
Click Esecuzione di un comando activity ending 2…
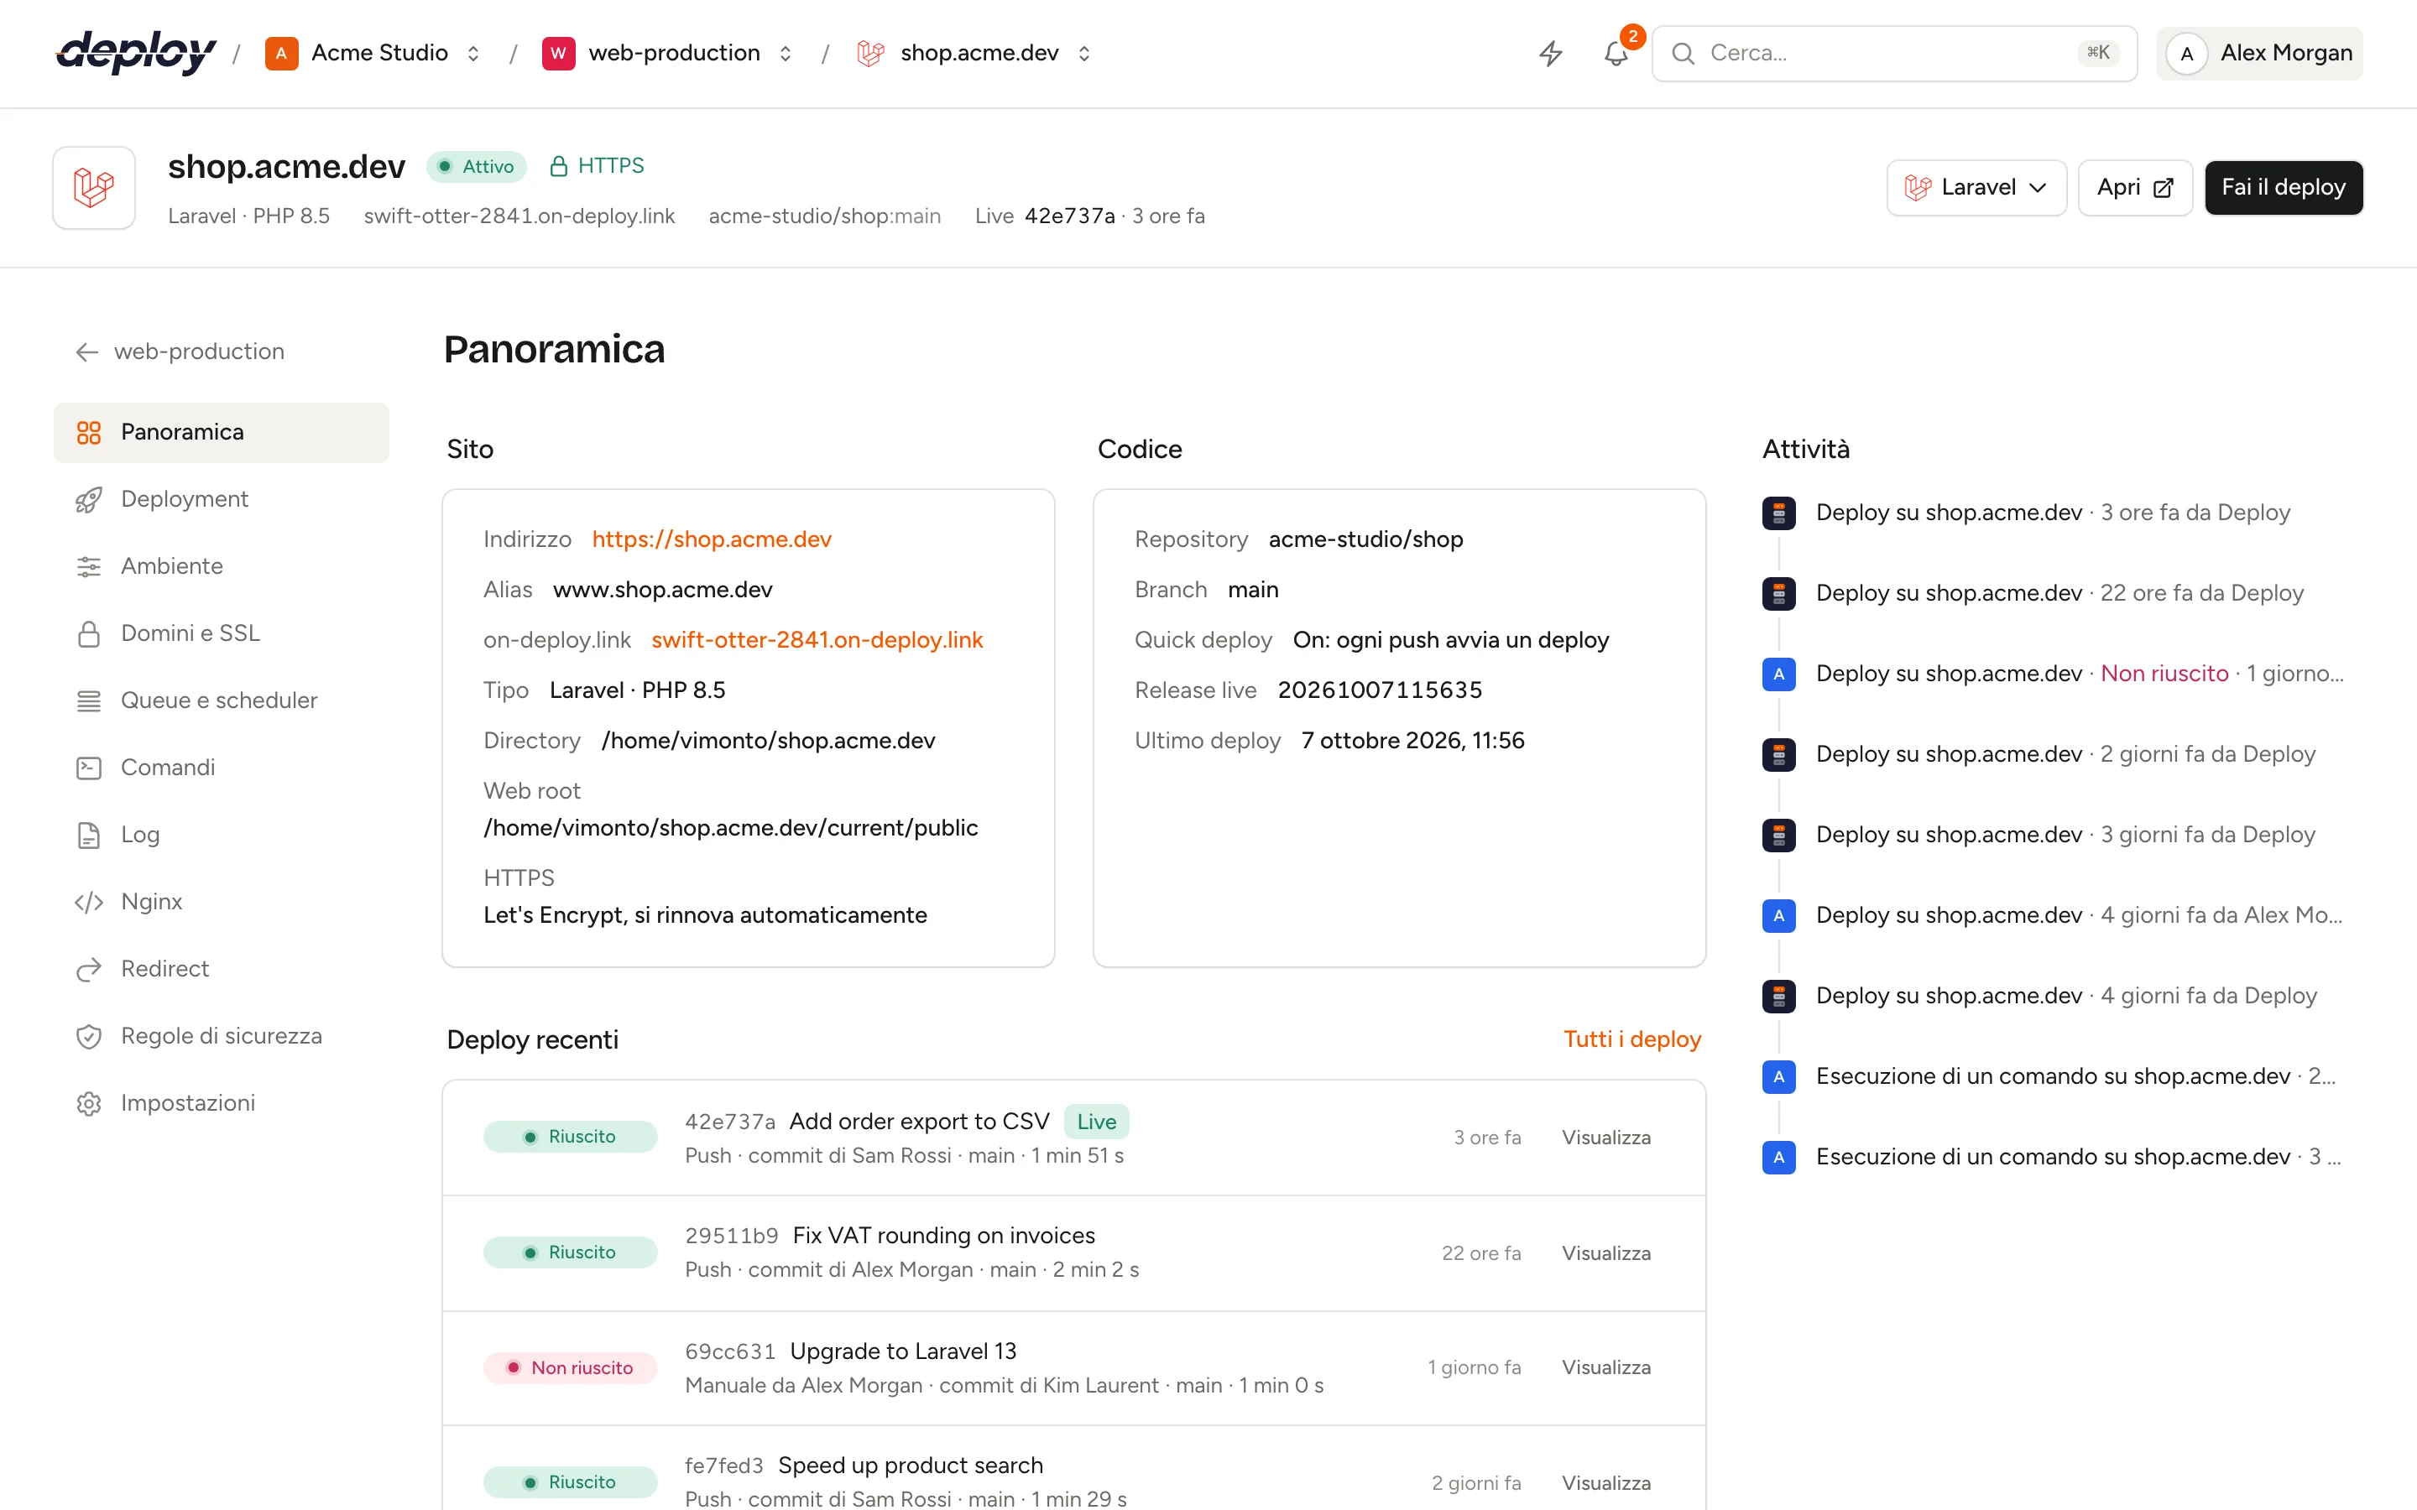click(2075, 1076)
